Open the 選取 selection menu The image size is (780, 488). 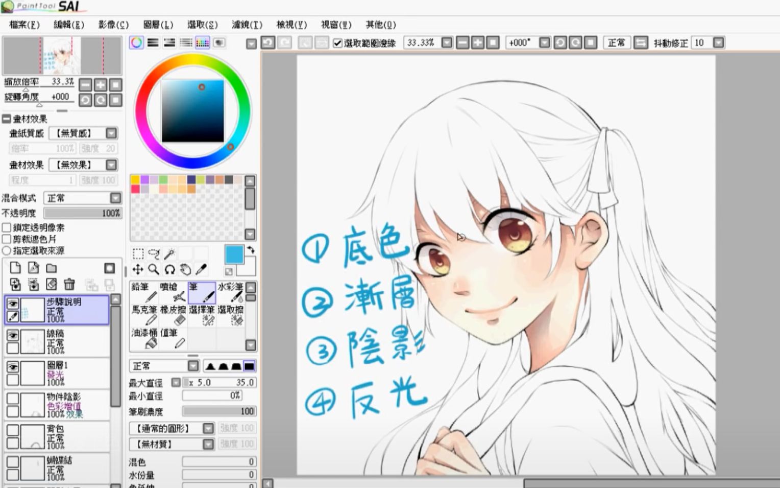[203, 25]
